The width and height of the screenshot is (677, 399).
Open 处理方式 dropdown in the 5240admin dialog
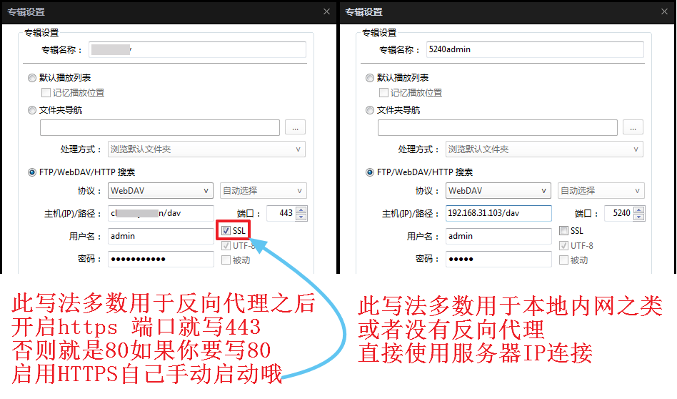(544, 149)
